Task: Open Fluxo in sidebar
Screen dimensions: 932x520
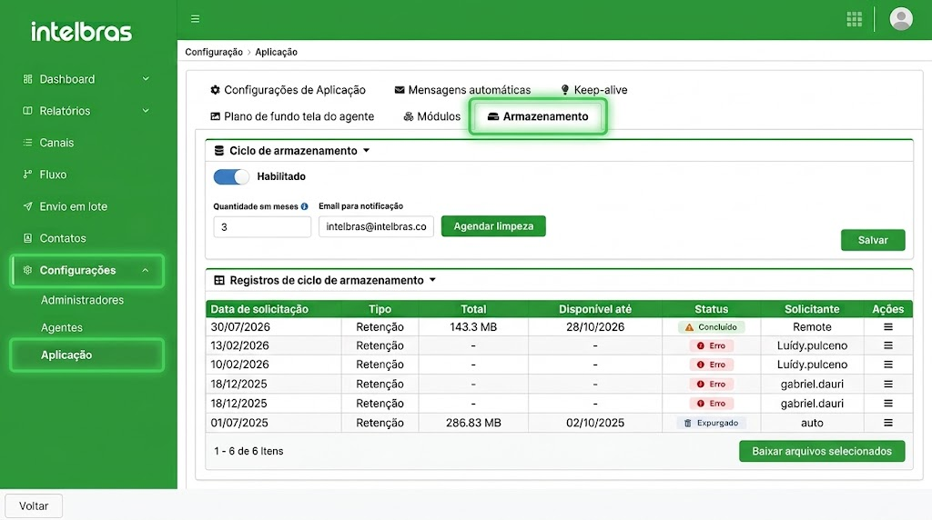Action: point(53,175)
